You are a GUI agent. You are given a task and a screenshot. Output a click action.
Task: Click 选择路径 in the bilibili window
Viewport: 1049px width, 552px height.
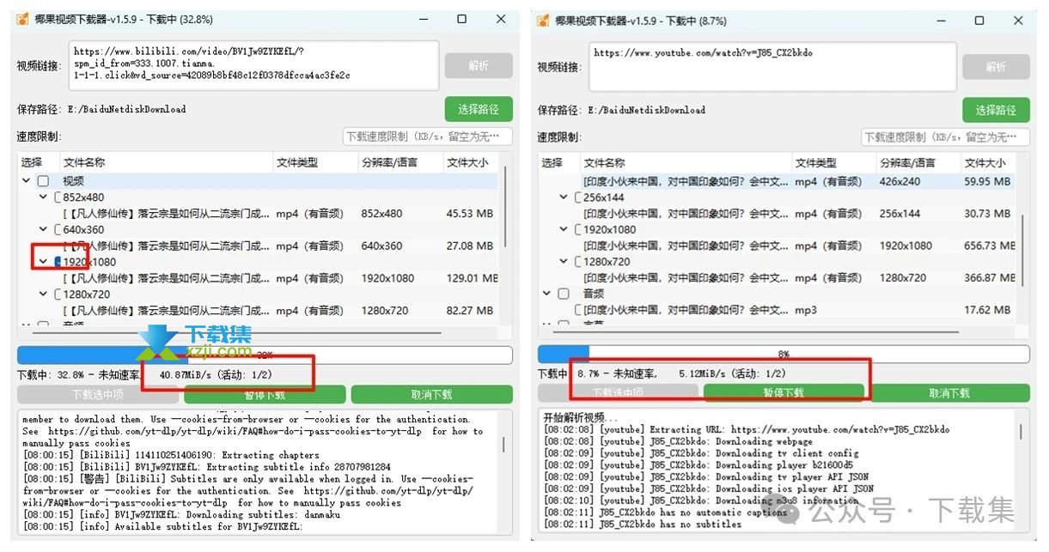point(479,110)
